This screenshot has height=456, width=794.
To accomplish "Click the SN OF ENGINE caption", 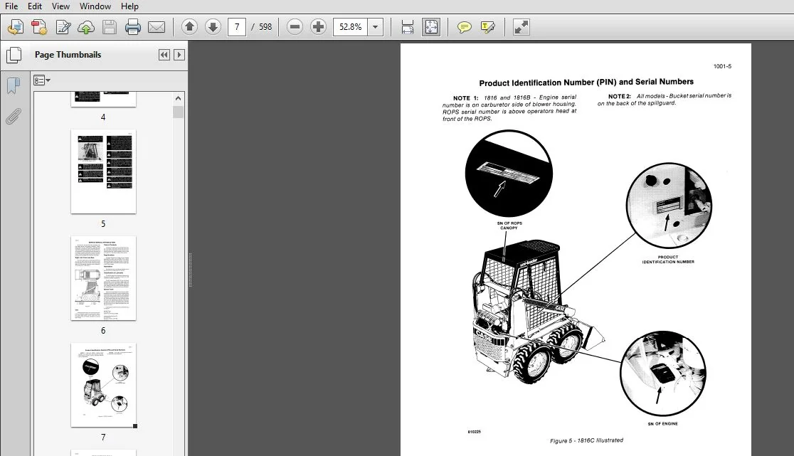I will coord(663,423).
